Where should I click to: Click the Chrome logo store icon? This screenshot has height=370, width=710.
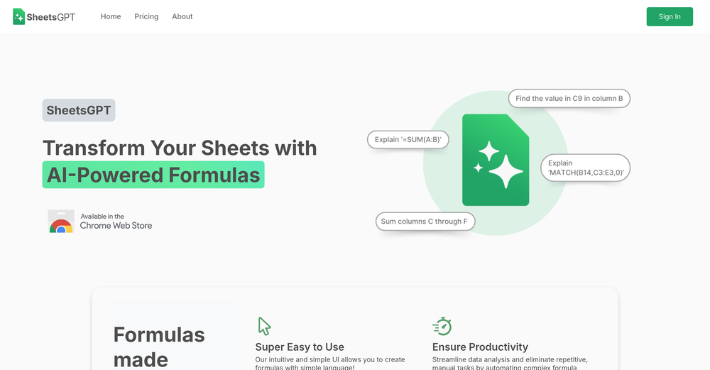[x=61, y=222]
